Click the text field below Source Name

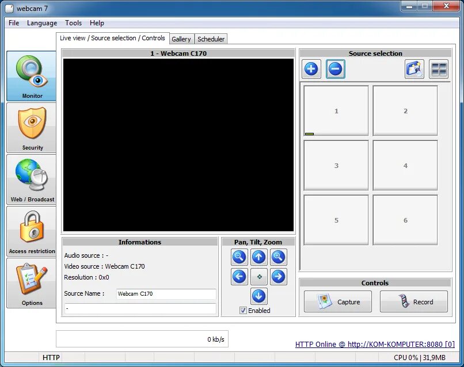140,308
